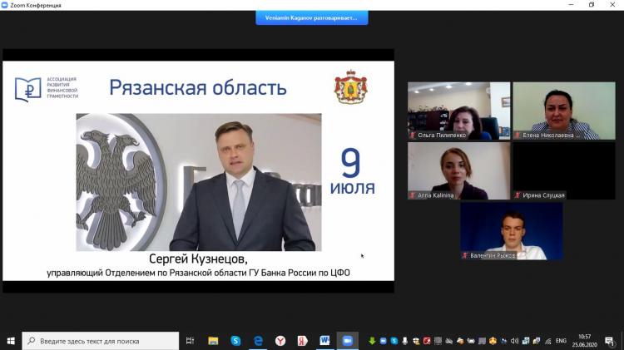This screenshot has height=350, width=624.
Task: Select Валентин Рыжов's video tile
Action: click(x=512, y=231)
